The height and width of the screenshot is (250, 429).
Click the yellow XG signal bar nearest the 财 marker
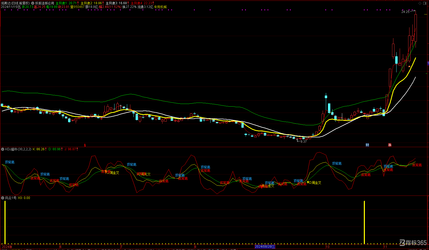tap(364, 222)
